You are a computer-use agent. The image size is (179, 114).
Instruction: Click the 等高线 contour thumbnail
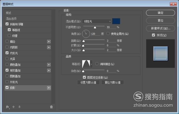tap(86, 64)
